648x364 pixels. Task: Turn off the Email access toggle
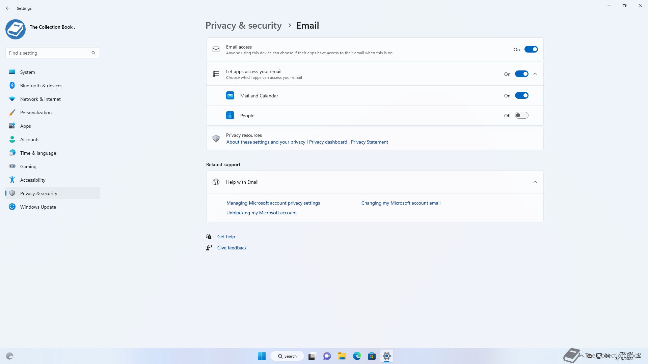[531, 50]
